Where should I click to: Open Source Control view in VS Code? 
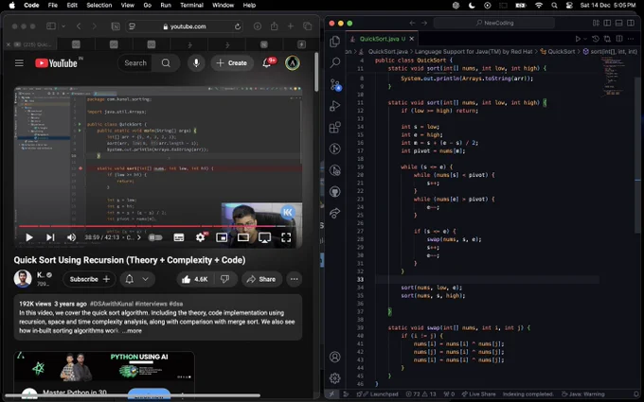click(335, 84)
